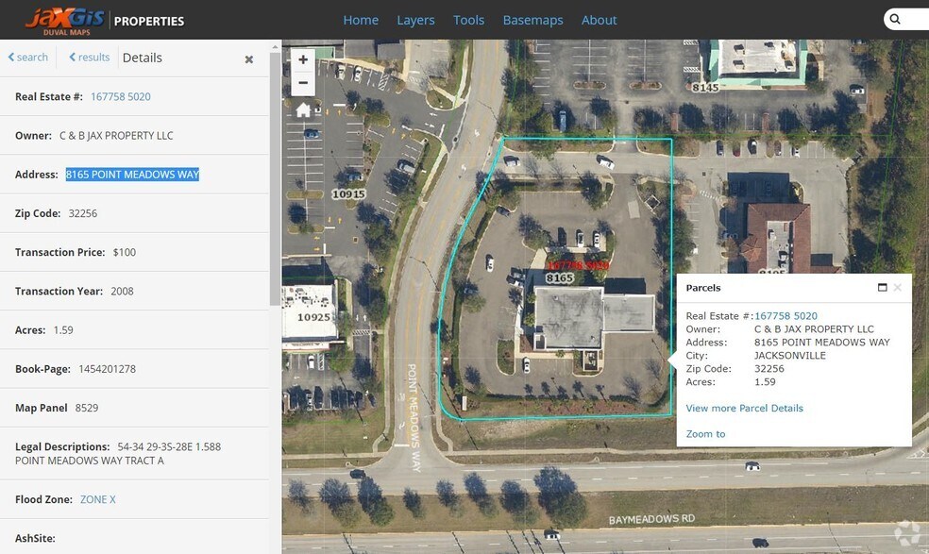Click the home extent icon on the map
The height and width of the screenshot is (554, 929).
point(303,109)
